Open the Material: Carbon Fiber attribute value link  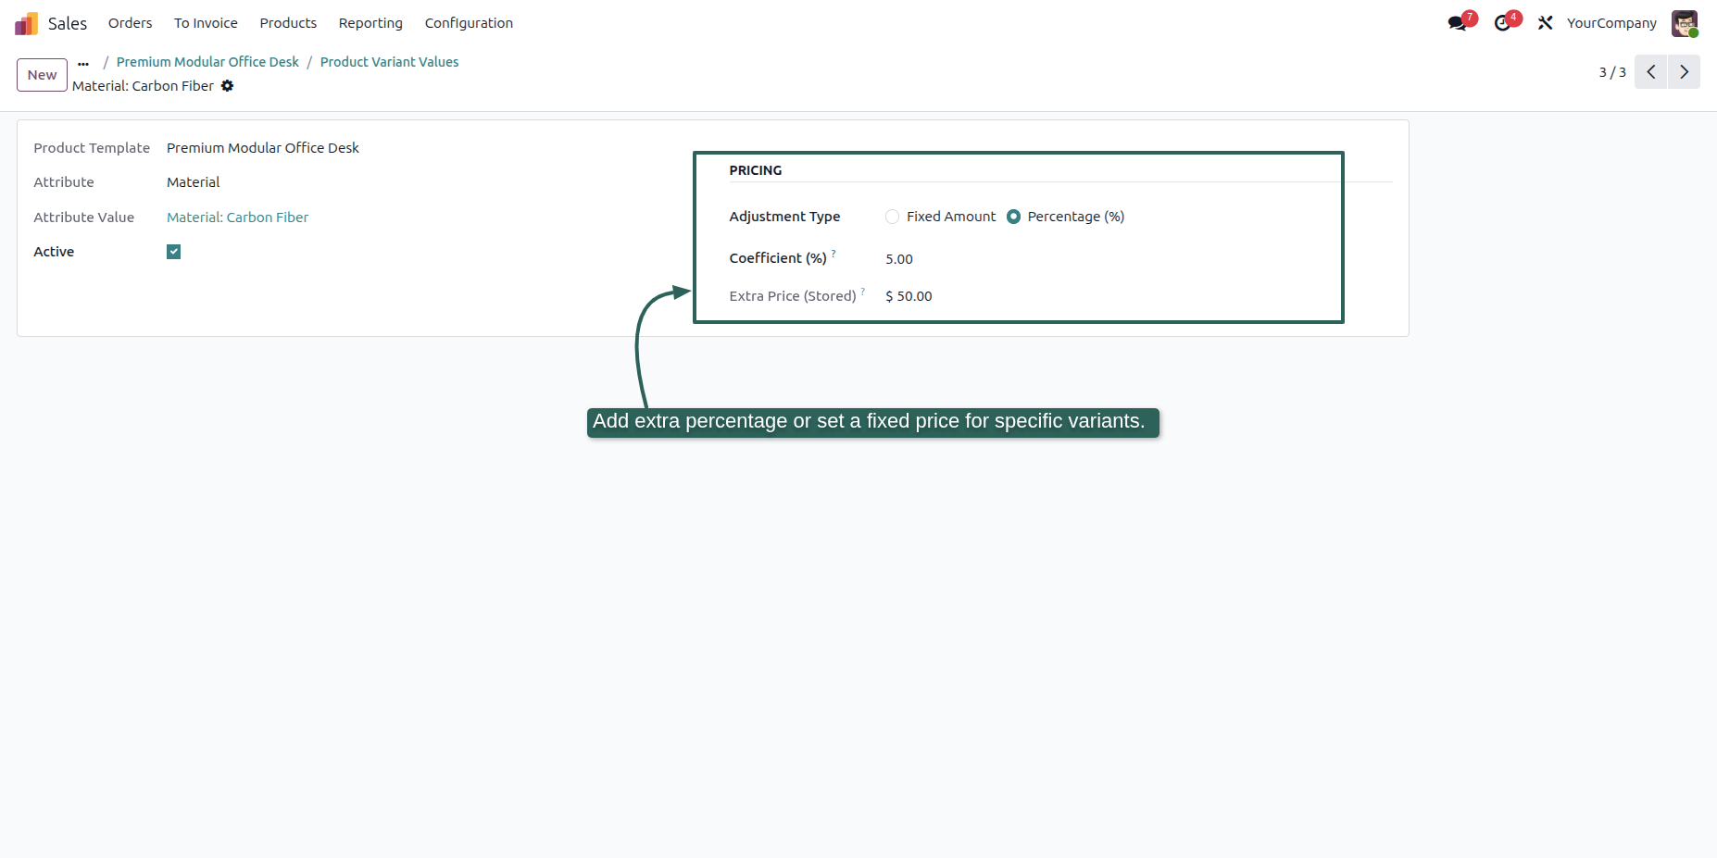coord(237,218)
